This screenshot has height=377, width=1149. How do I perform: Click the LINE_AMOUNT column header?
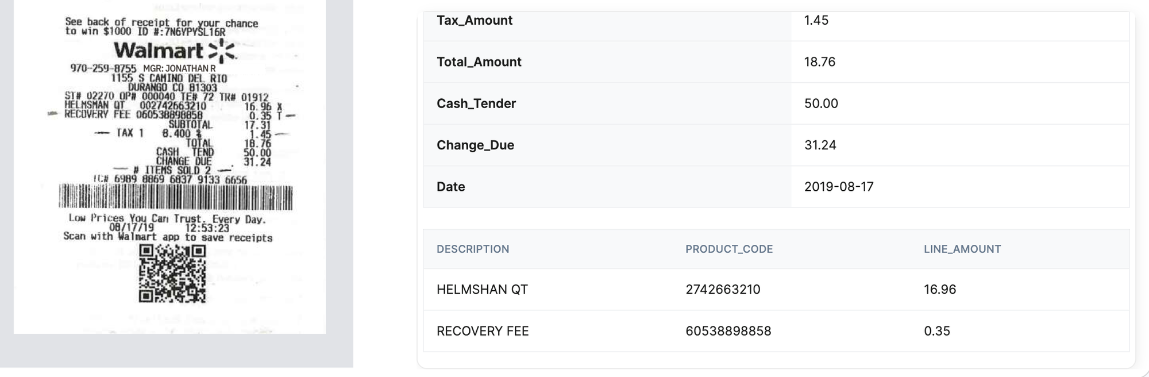962,249
